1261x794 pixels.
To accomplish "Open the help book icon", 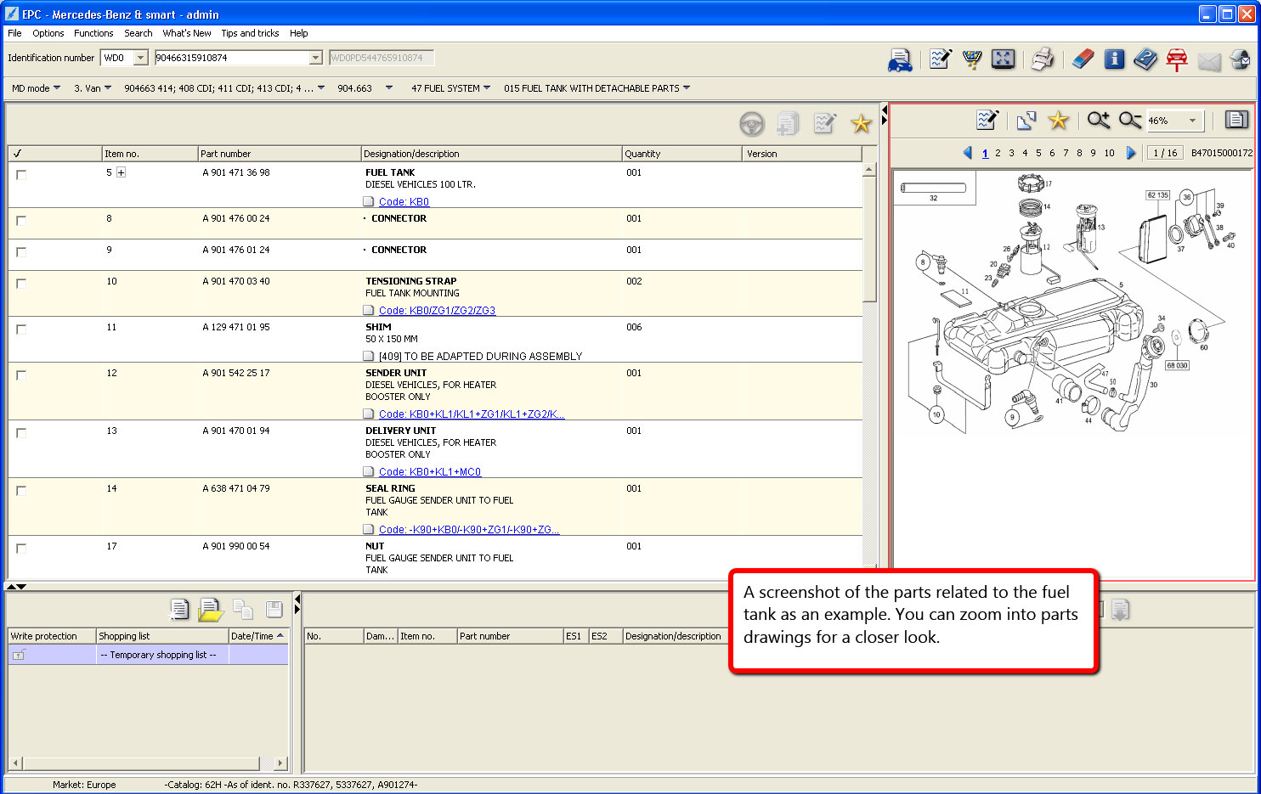I will [x=1145, y=59].
